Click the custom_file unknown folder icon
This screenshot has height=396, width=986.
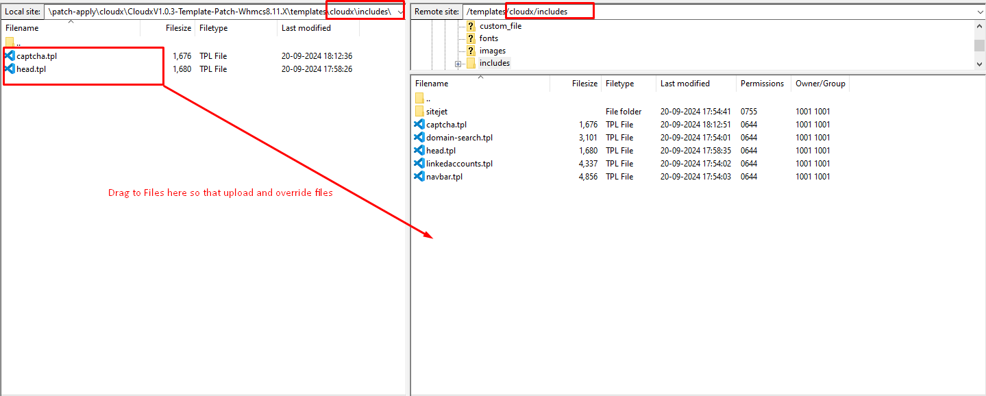[x=471, y=26]
